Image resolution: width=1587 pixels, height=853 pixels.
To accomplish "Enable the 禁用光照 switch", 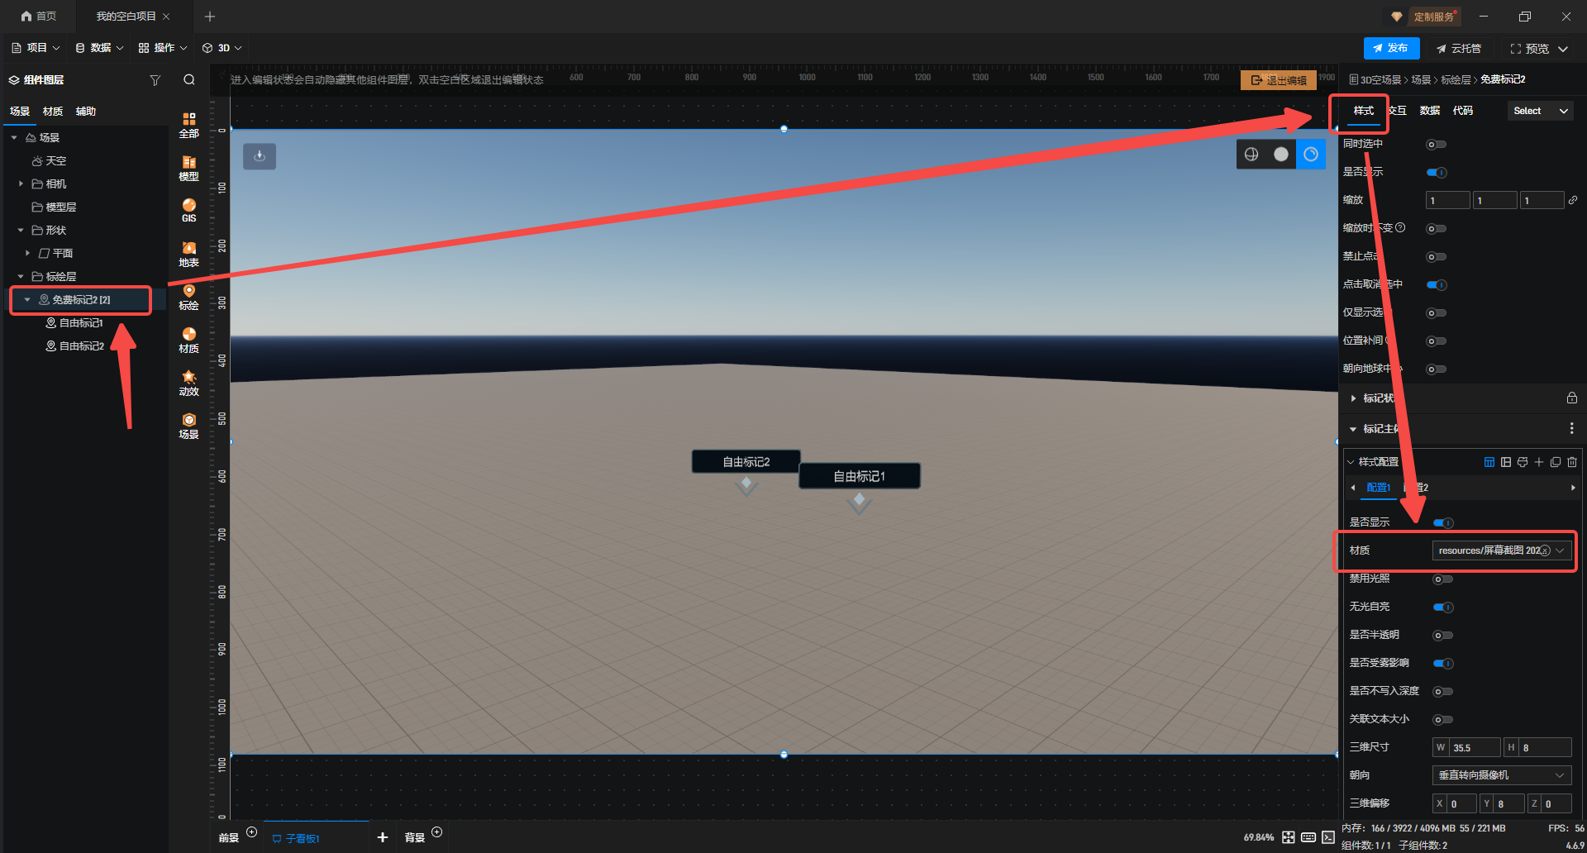I will [x=1443, y=579].
